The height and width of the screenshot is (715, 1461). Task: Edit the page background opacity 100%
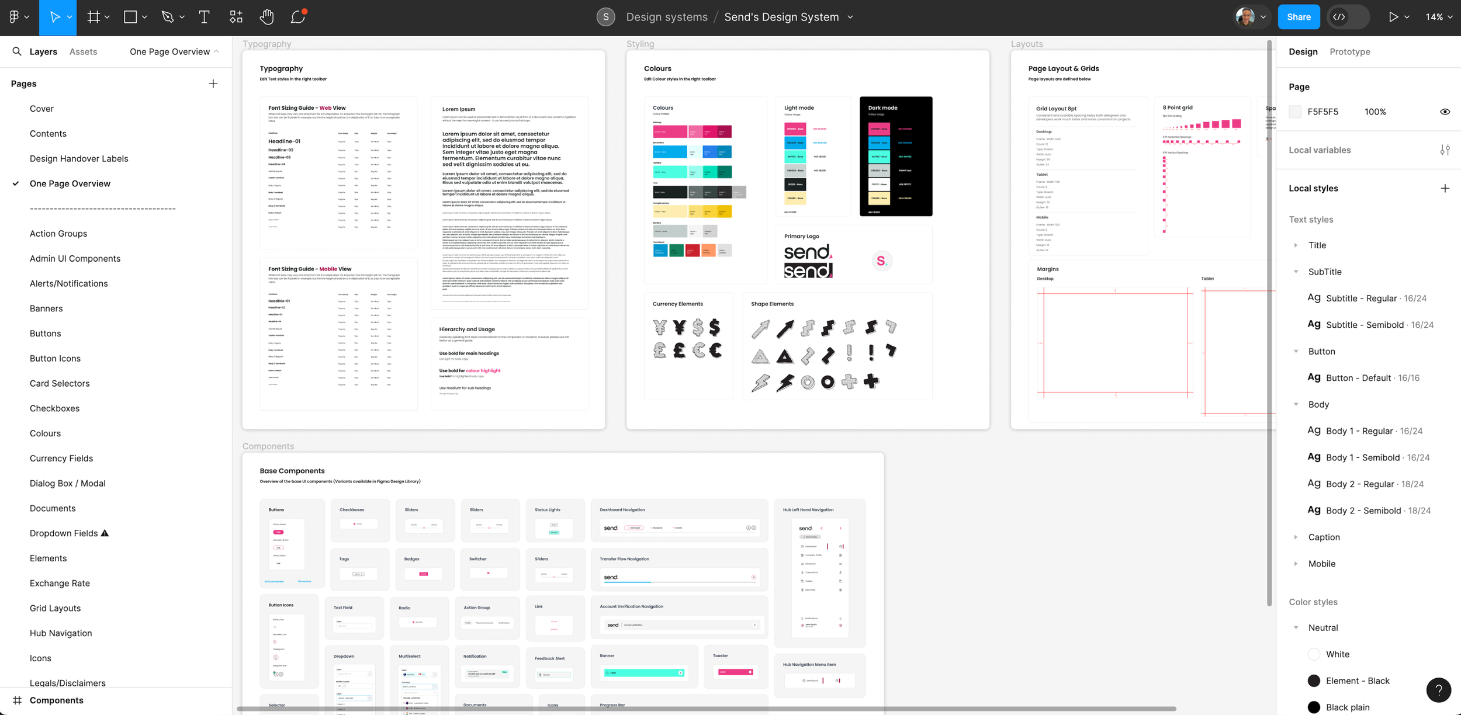(x=1375, y=112)
